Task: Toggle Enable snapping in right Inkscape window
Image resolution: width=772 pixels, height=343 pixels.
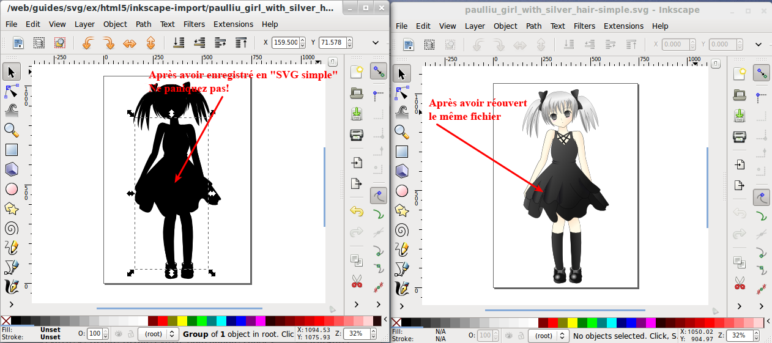Action: (x=762, y=73)
